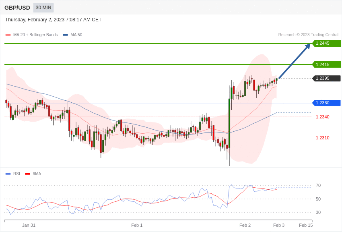
Task: Click the chart timestamp text
Action: (53, 20)
